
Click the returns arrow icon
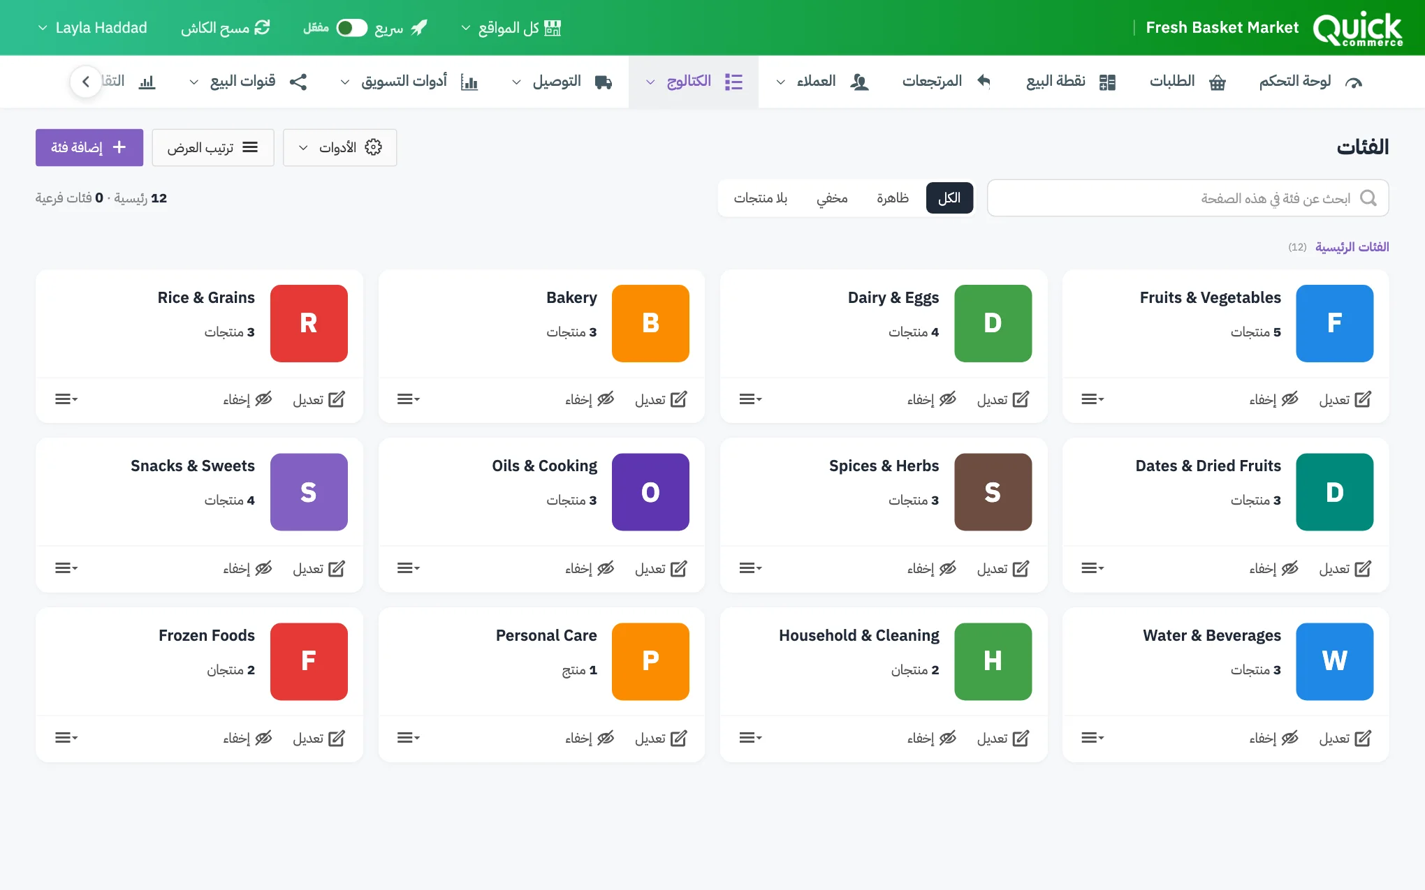point(984,82)
